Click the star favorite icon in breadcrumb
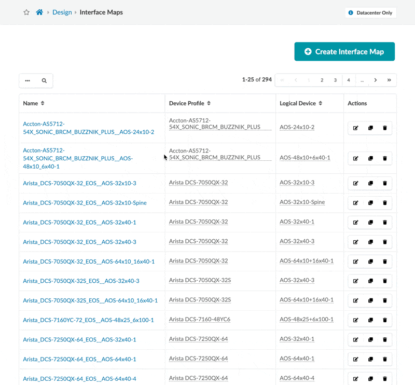 (26, 12)
